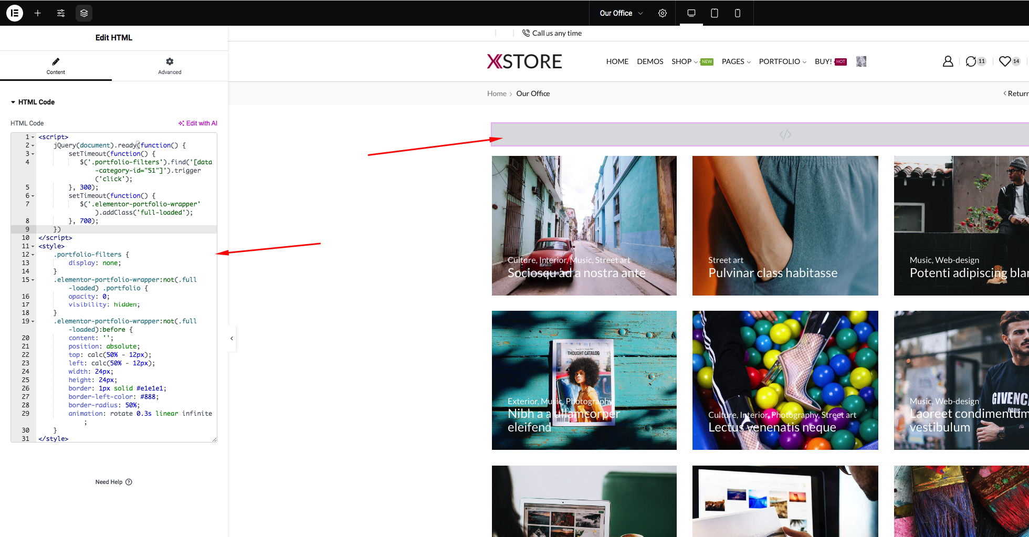Screen dimensions: 1029x537
Task: Click the Street art category label
Action: coord(726,260)
